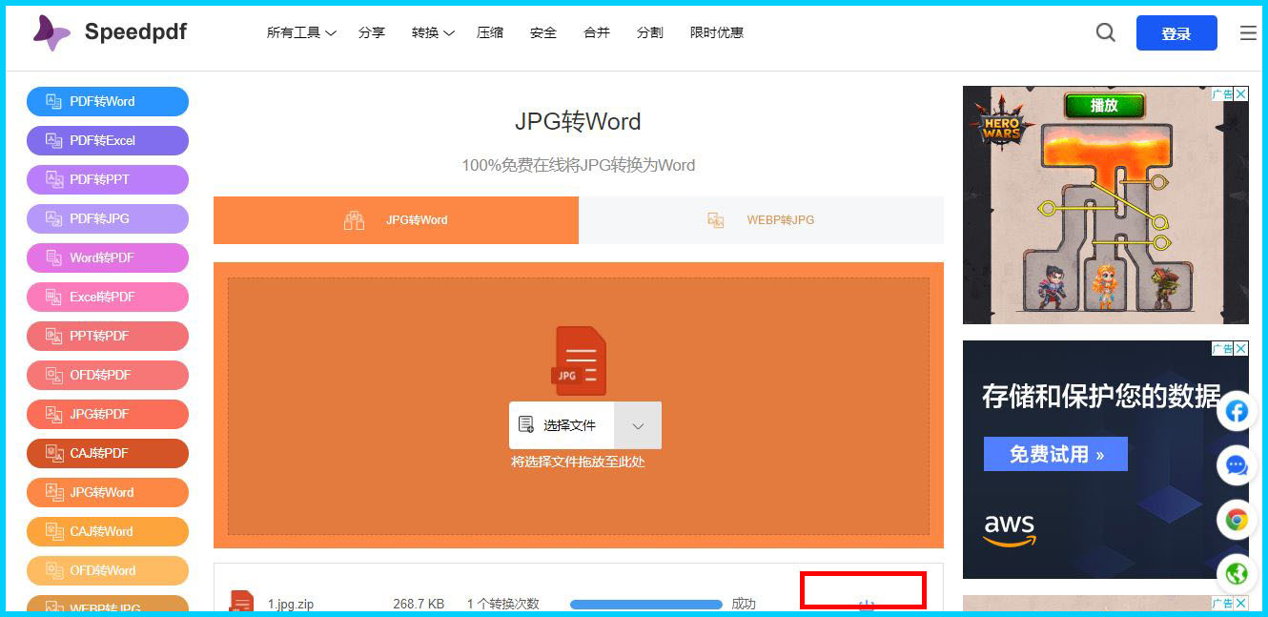Open the OFD转PDF converter
The width and height of the screenshot is (1268, 617).
pyautogui.click(x=107, y=375)
